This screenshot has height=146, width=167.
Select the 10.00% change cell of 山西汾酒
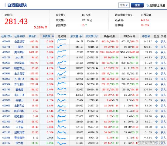coord(49,41)
